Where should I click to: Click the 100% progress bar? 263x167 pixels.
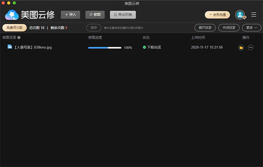click(105, 48)
